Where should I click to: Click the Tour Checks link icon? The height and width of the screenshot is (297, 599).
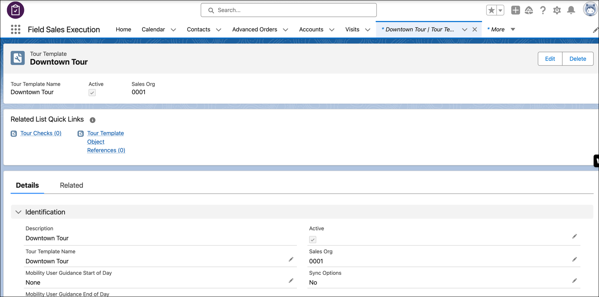pos(14,133)
